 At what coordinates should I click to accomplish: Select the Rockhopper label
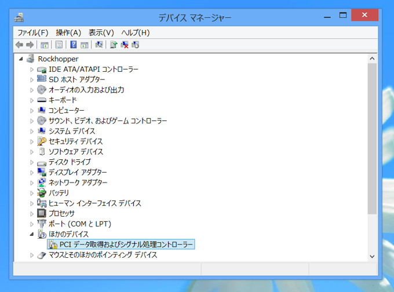pos(58,59)
